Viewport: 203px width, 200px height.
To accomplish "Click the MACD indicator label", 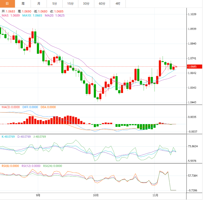I will pyautogui.click(x=11, y=107).
